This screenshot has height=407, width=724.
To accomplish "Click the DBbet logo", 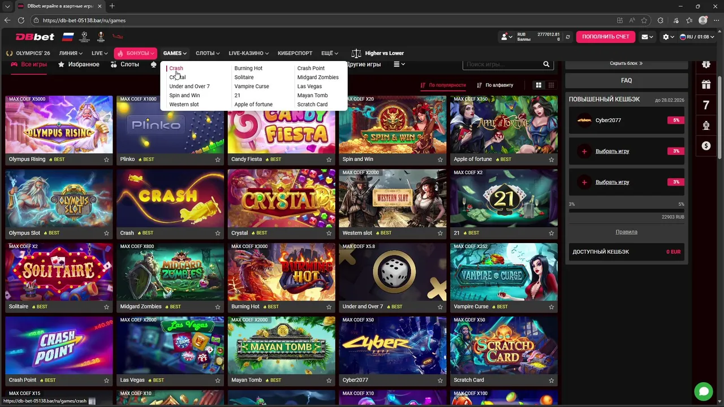I will (35, 37).
